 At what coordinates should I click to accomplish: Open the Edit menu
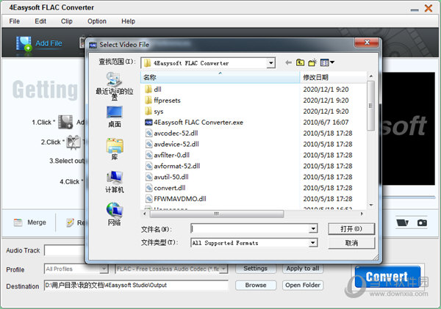pyautogui.click(x=40, y=21)
